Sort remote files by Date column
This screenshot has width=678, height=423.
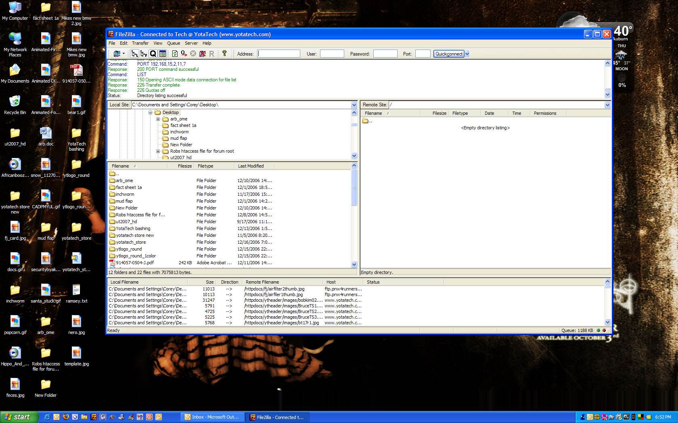(x=494, y=113)
